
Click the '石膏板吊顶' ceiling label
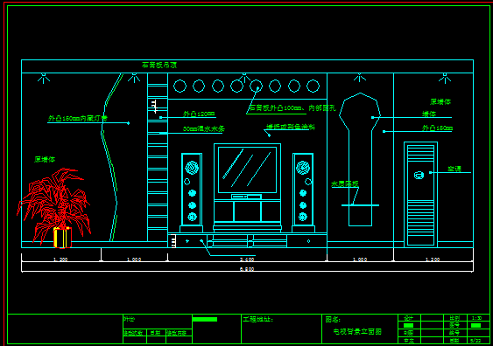[x=159, y=65]
